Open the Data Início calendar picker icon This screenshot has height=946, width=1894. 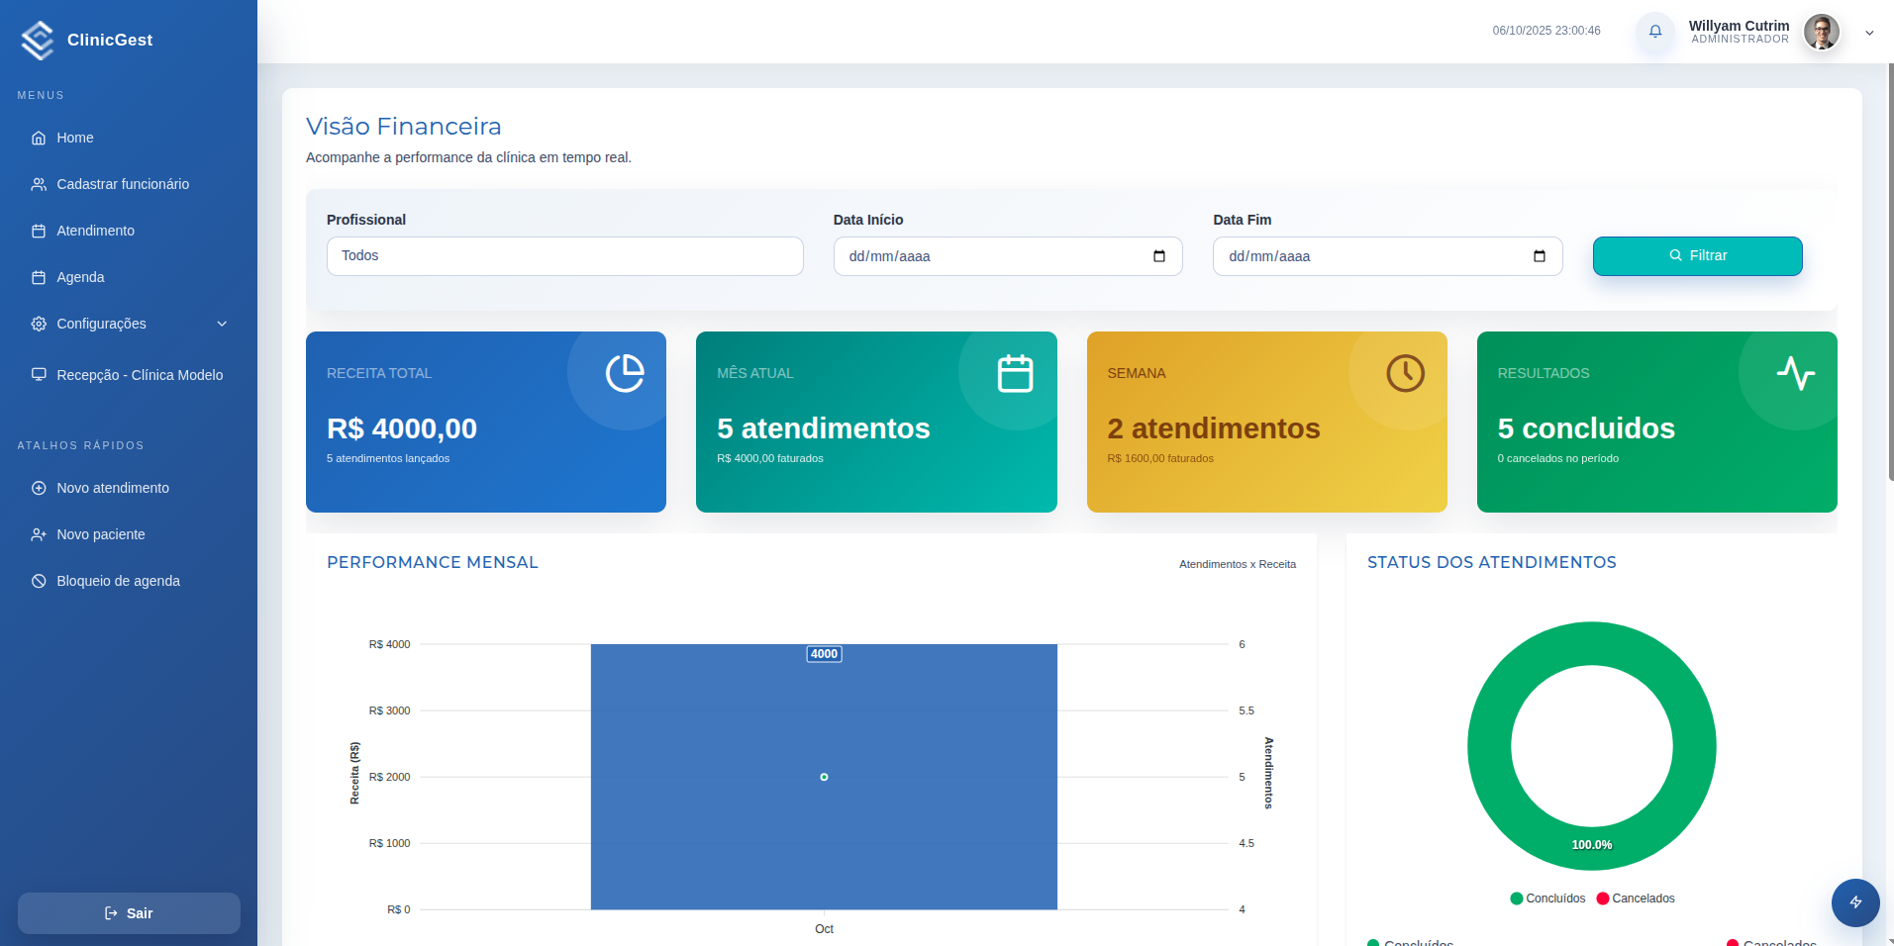click(1159, 256)
